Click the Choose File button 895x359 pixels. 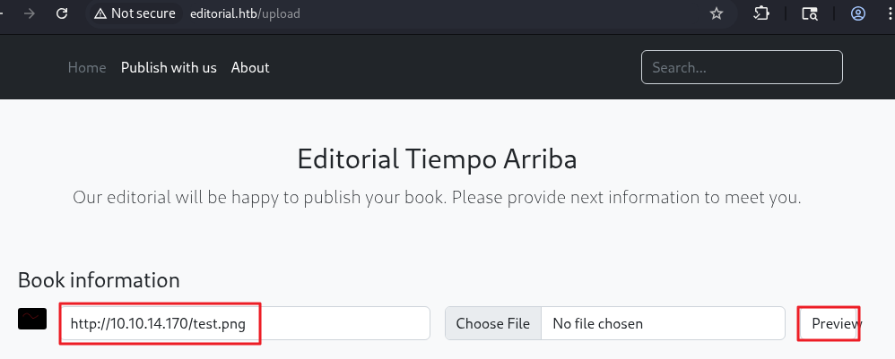coord(493,323)
